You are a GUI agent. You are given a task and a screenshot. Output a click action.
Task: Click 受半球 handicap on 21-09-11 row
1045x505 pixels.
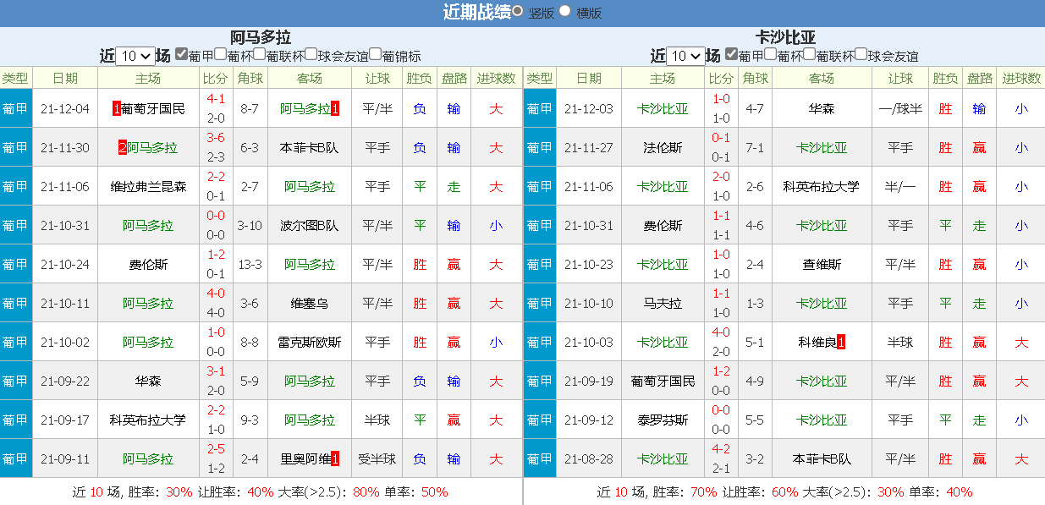[377, 459]
